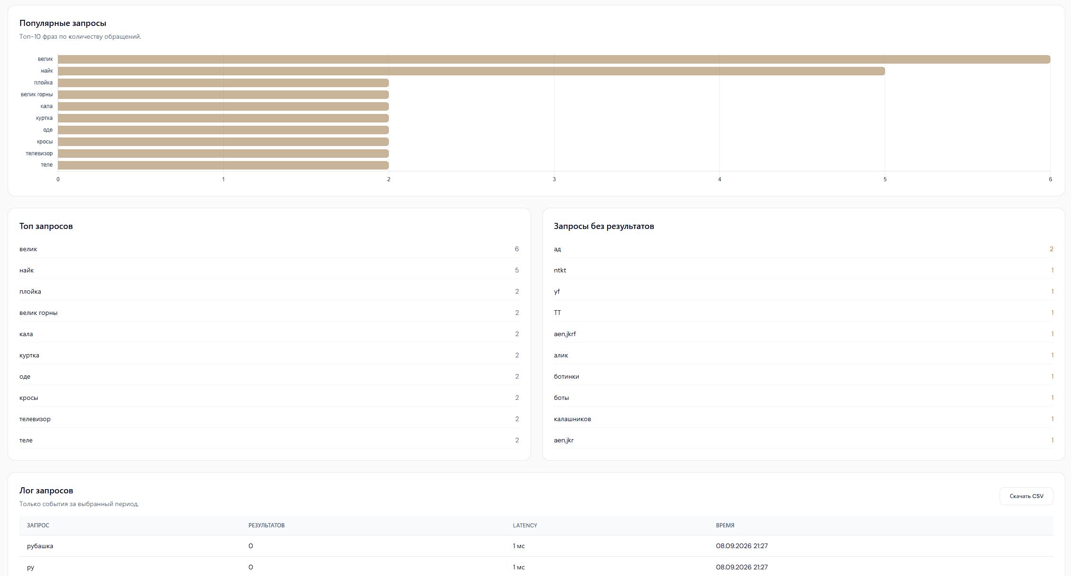The width and height of the screenshot is (1071, 576).
Task: Select ру row in query log
Action: 536,567
